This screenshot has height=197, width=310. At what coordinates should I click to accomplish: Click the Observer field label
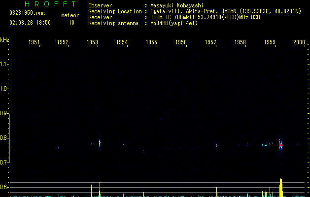100,5
